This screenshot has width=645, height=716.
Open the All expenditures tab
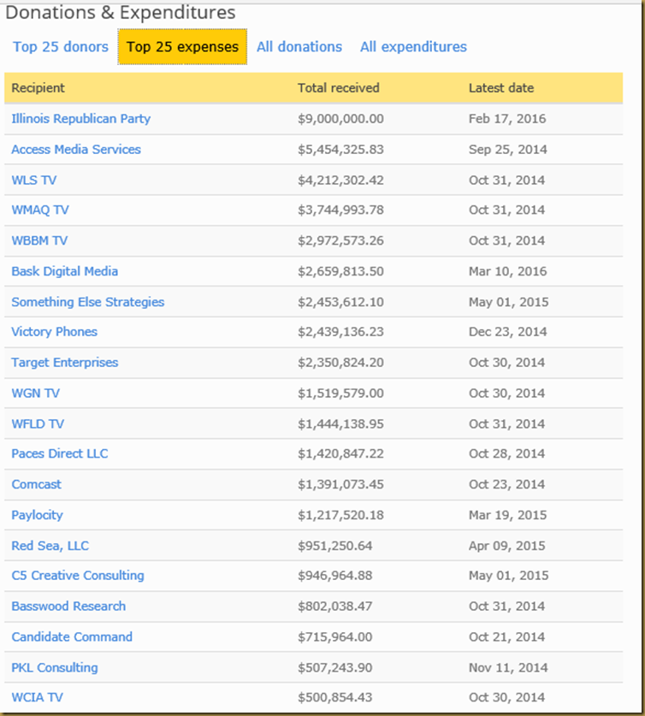413,46
